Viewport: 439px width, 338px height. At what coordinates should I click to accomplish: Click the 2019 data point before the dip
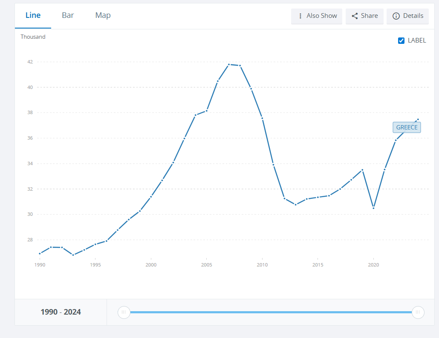pos(362,170)
